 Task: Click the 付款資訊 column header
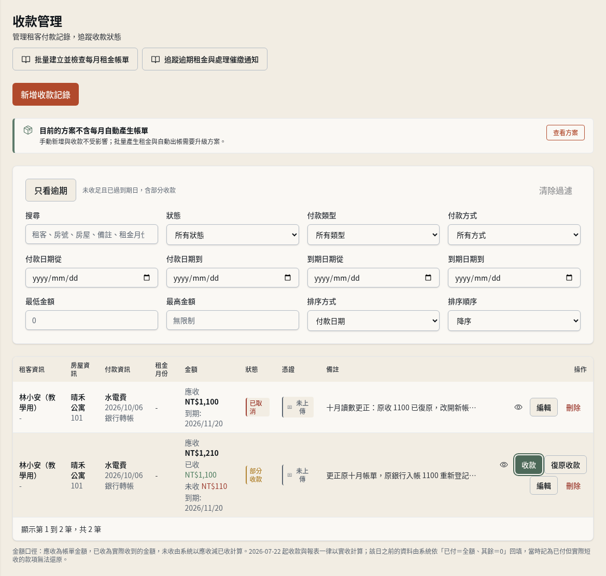[x=118, y=369]
